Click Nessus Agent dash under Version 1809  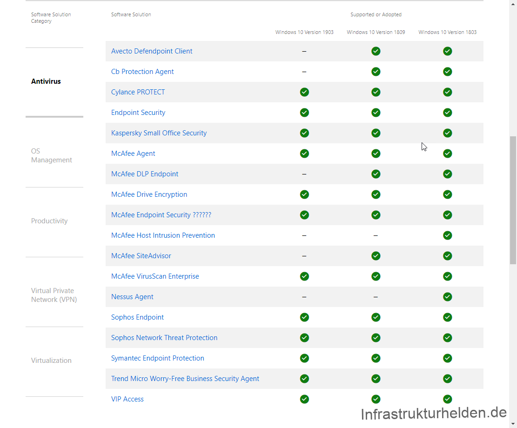click(x=376, y=296)
